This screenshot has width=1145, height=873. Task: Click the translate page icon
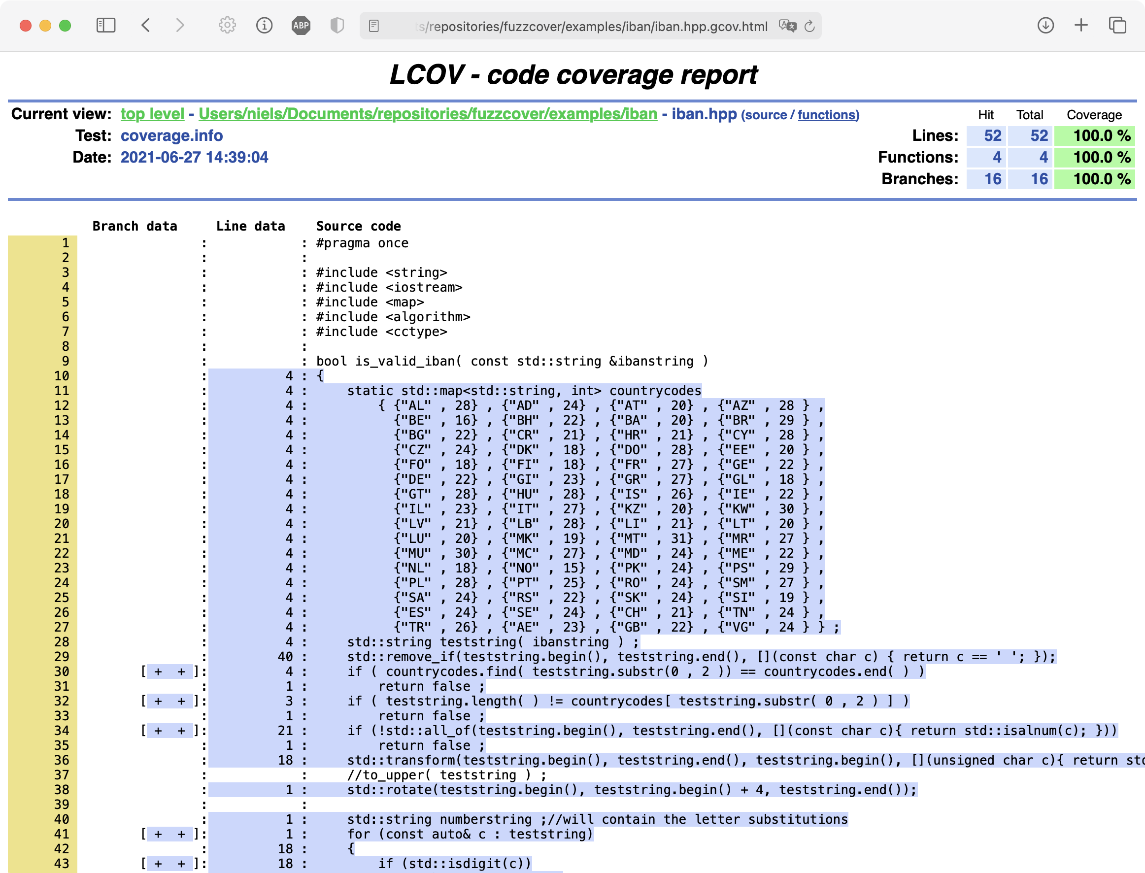click(787, 26)
